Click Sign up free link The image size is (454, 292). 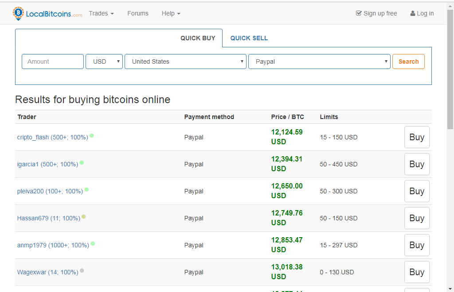coord(376,13)
